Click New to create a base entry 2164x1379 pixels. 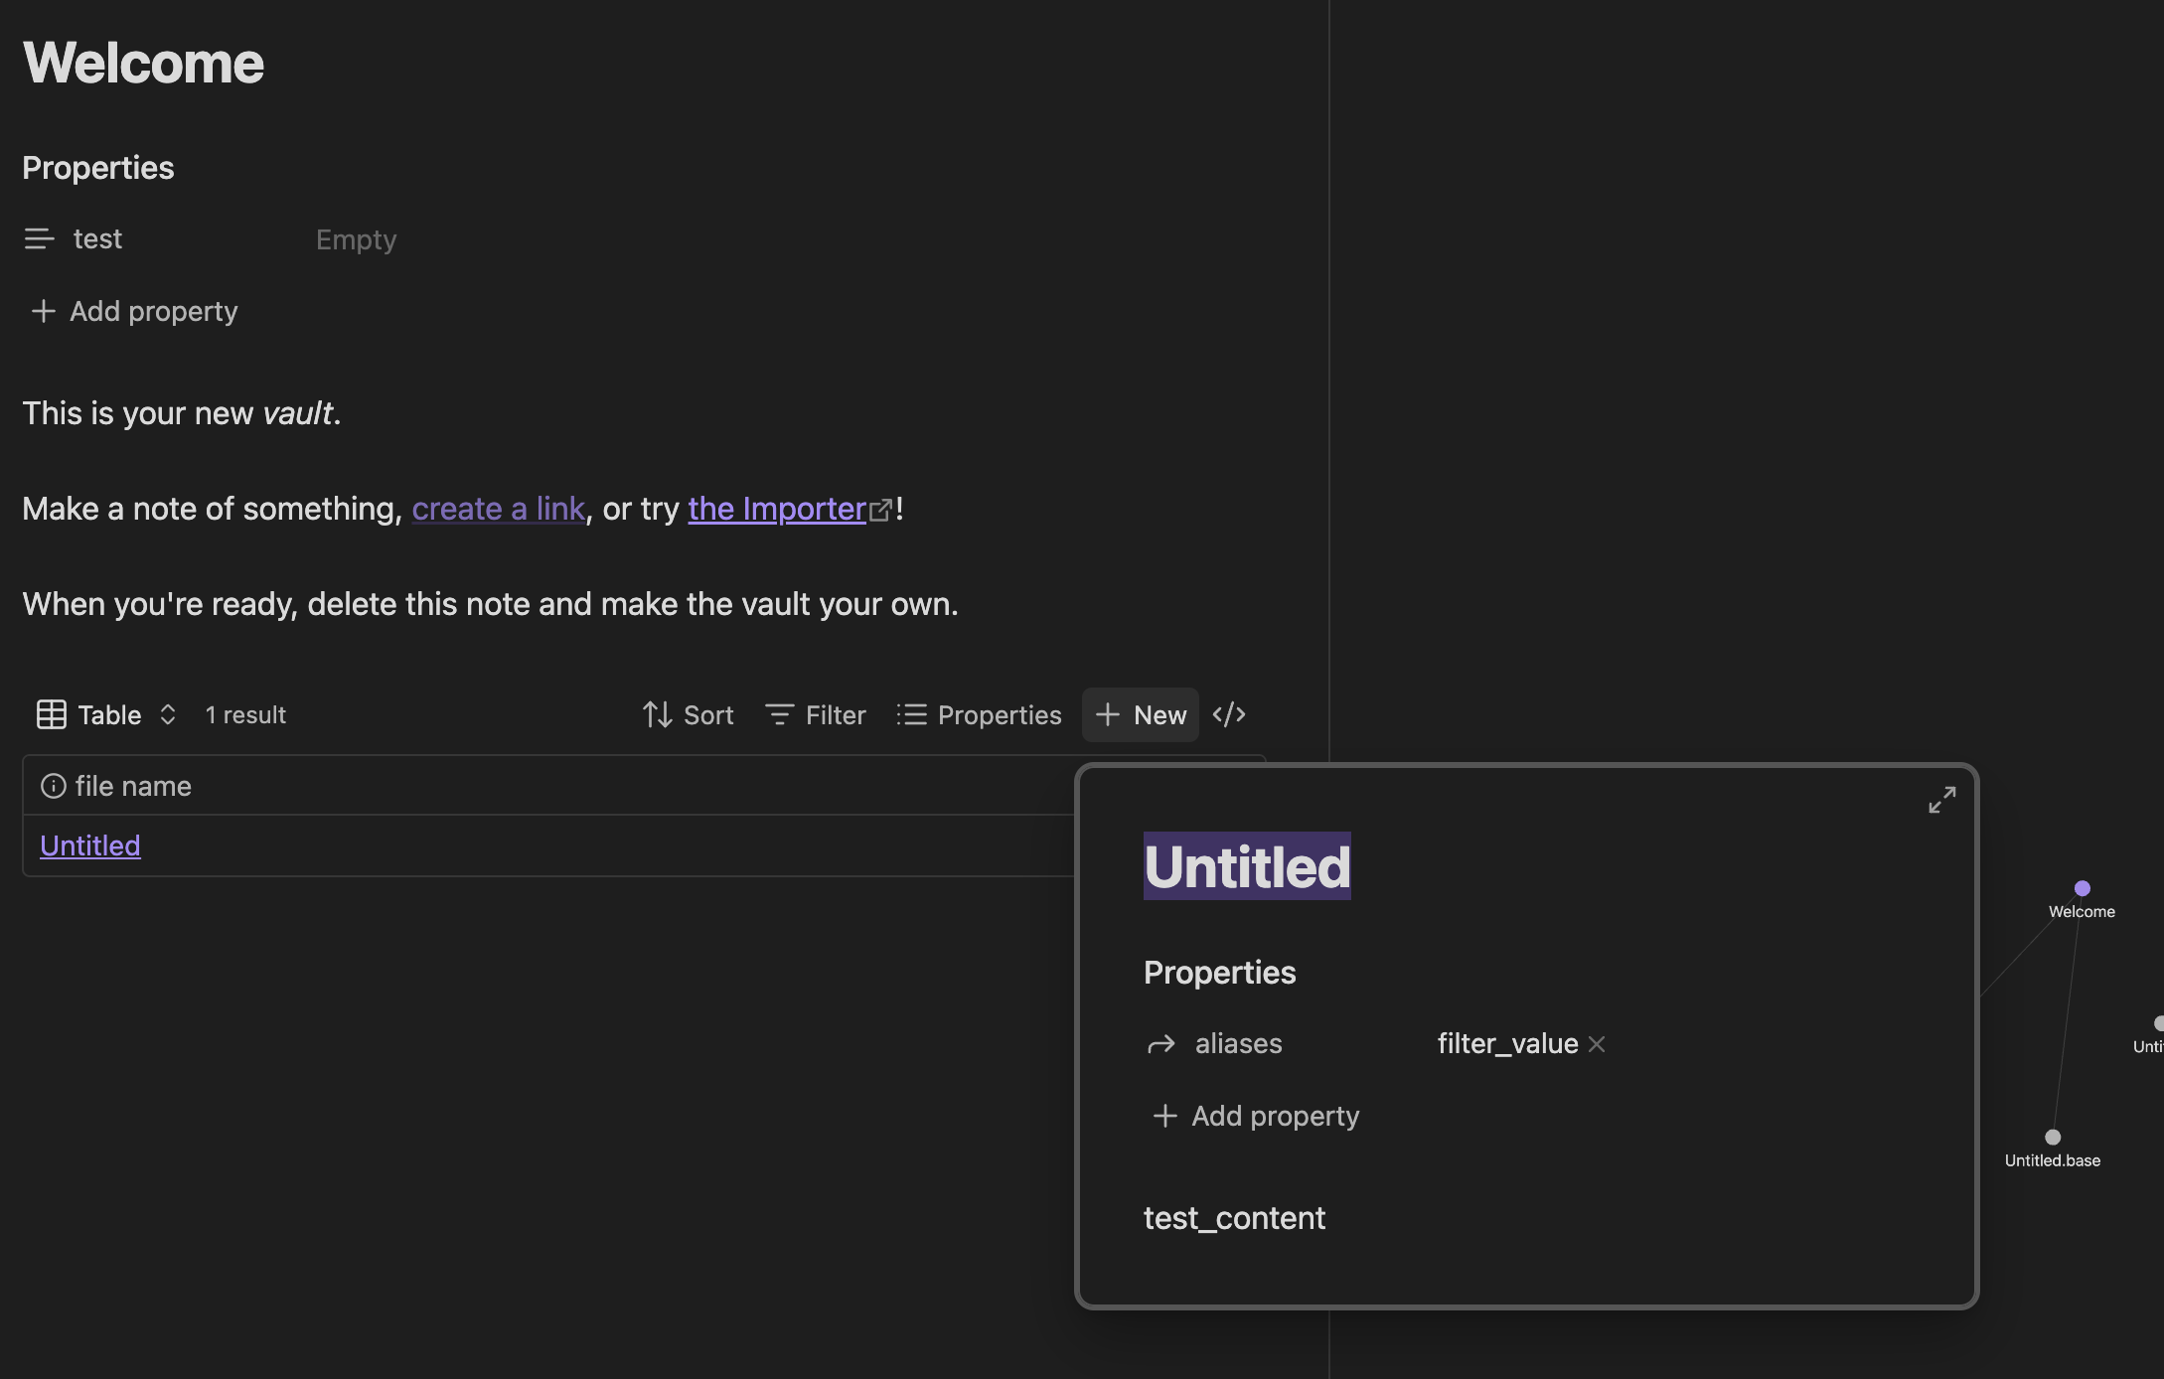pyautogui.click(x=1141, y=714)
